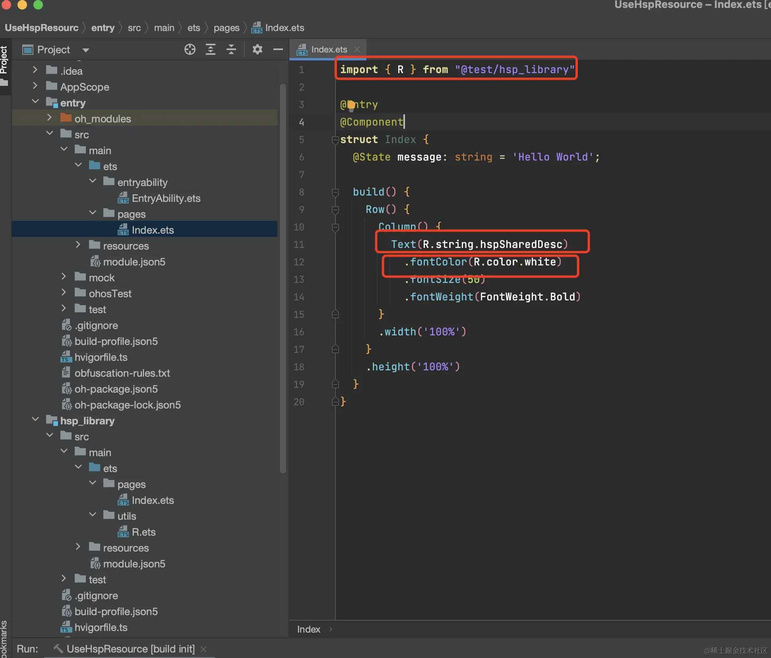Click the fold end marker on line 15

(335, 315)
